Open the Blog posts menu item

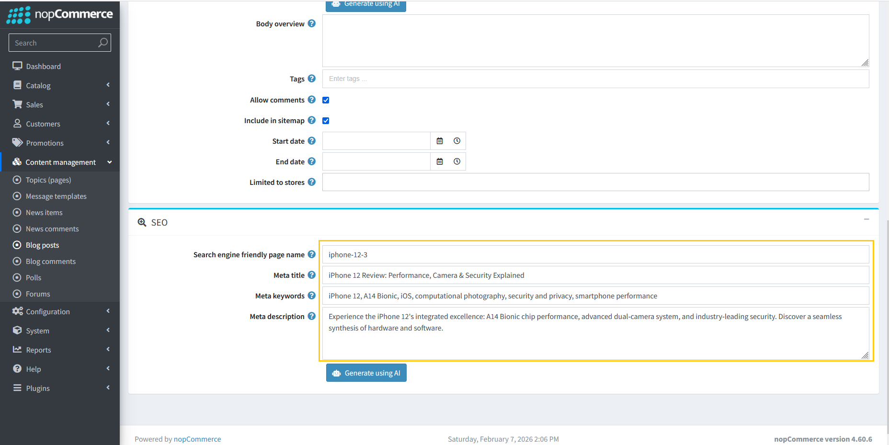pos(42,245)
